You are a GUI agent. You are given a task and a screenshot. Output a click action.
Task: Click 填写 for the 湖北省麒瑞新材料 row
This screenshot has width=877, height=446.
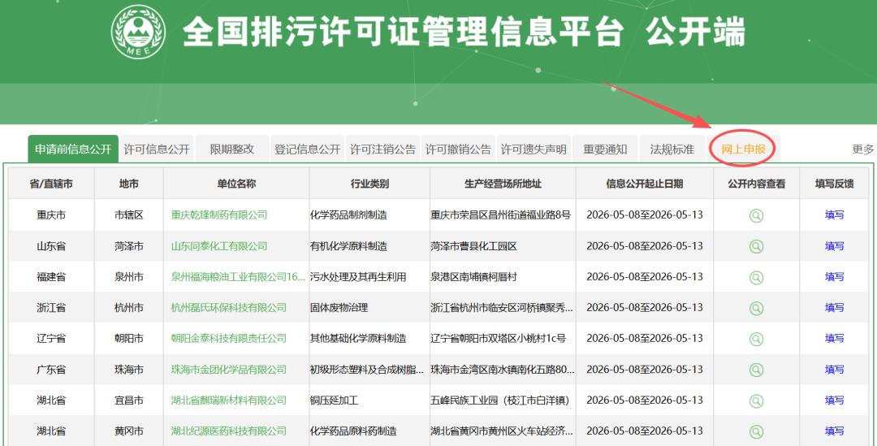(835, 401)
